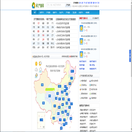Screen dimensions: 132x132
Task: Click the rain cloud legend icon
Action: pyautogui.click(x=40, y=70)
